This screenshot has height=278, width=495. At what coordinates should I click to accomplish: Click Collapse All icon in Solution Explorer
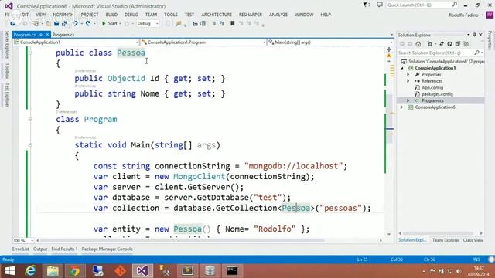(457, 44)
